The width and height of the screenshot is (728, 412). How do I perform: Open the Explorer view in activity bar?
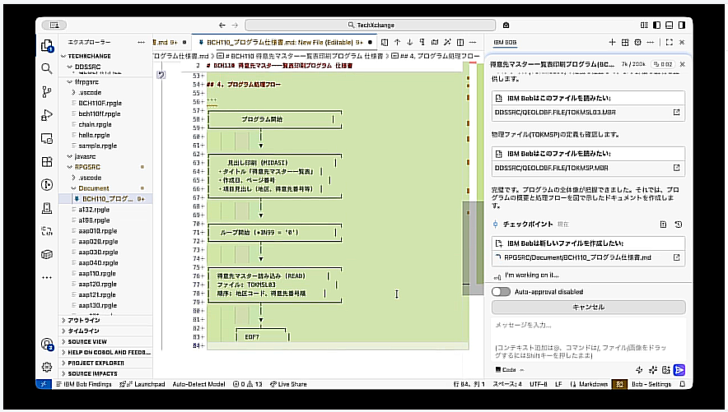tap(47, 45)
